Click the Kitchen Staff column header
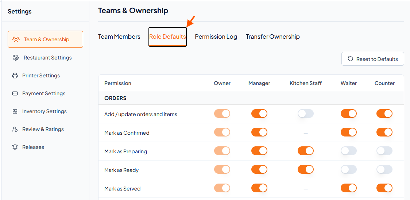Image resolution: width=410 pixels, height=200 pixels. (x=305, y=83)
